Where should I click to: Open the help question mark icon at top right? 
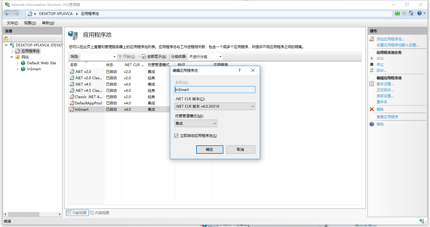coord(419,13)
